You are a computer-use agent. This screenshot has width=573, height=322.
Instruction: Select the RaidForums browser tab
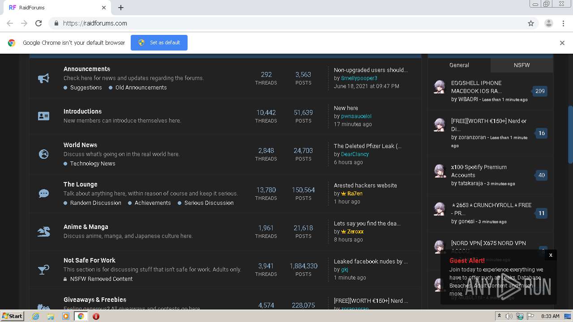pos(57,8)
